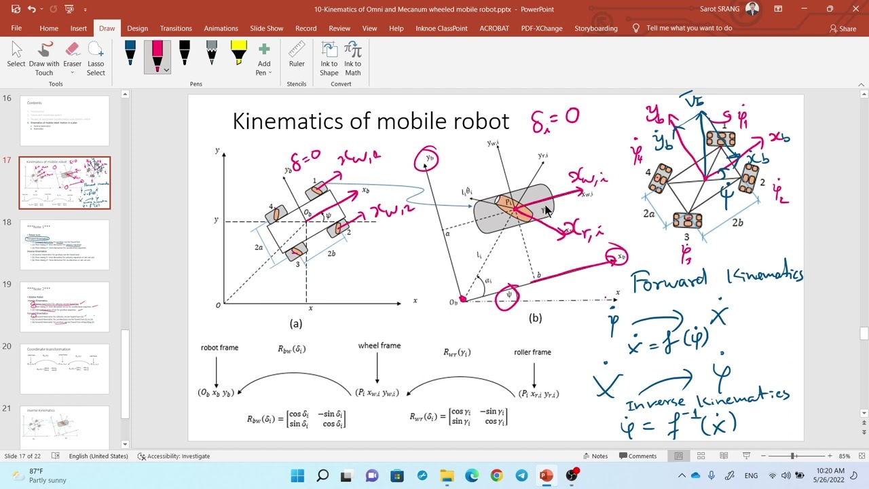Show hidden system tray icons
The width and height of the screenshot is (869, 489).
tap(682, 475)
